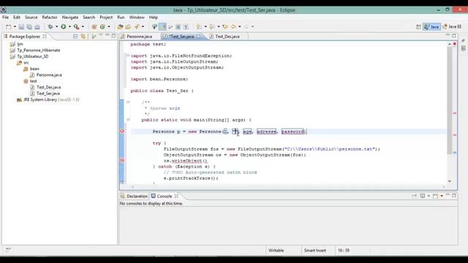Open the Run menu
The height and width of the screenshot is (263, 468).
pos(121,18)
